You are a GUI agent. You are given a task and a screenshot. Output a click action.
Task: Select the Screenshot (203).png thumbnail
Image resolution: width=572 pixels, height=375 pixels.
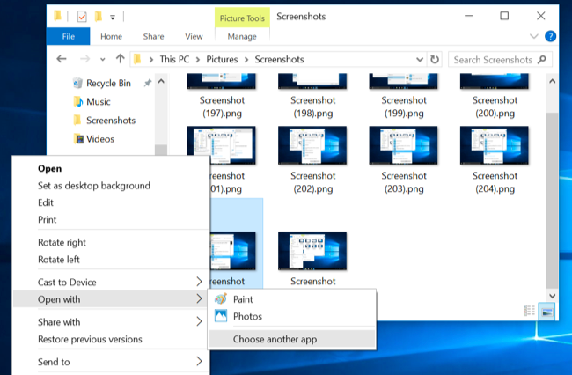coord(404,151)
